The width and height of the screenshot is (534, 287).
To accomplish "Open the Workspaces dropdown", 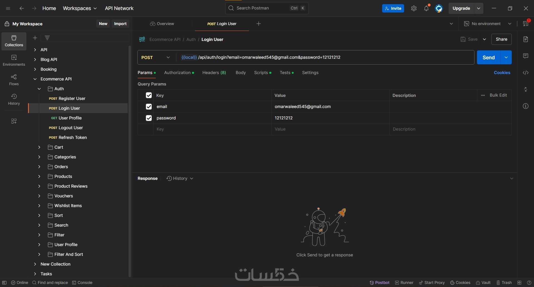I will [80, 8].
